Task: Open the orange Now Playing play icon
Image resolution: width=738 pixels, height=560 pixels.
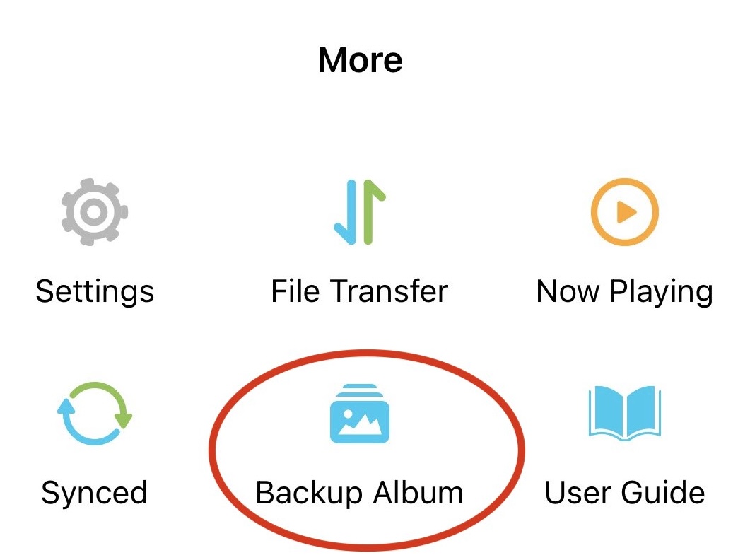Action: pos(625,211)
